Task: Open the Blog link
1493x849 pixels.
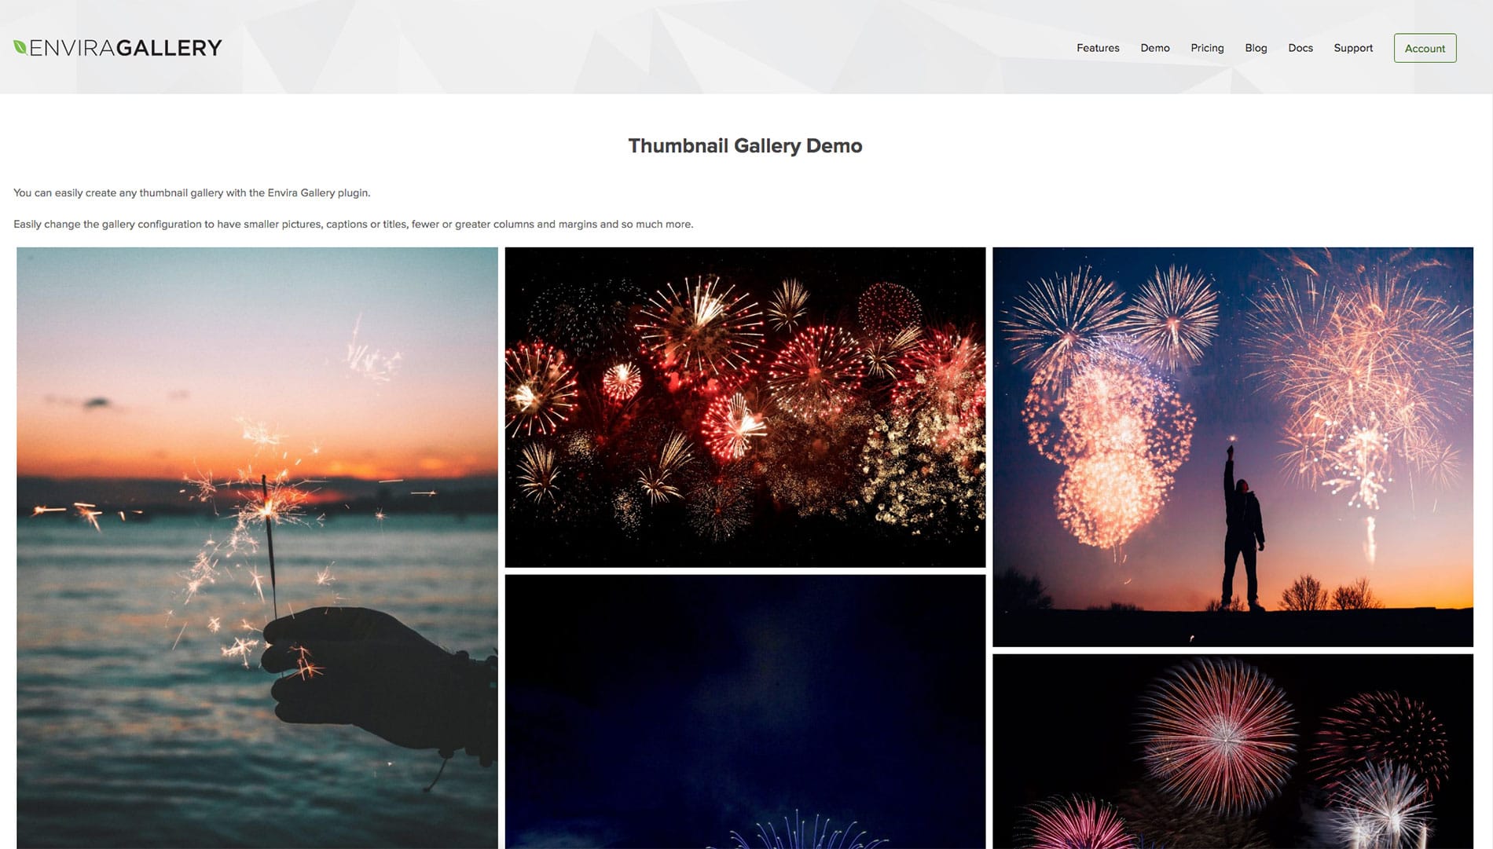Action: pyautogui.click(x=1256, y=48)
